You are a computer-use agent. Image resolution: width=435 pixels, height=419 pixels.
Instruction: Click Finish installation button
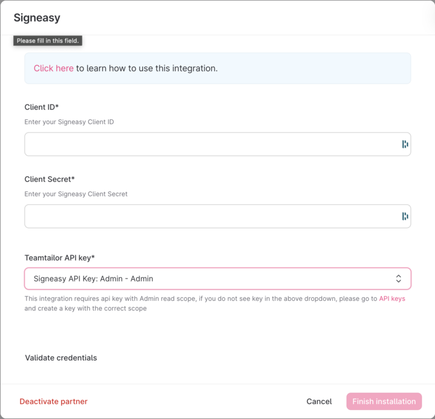point(384,402)
